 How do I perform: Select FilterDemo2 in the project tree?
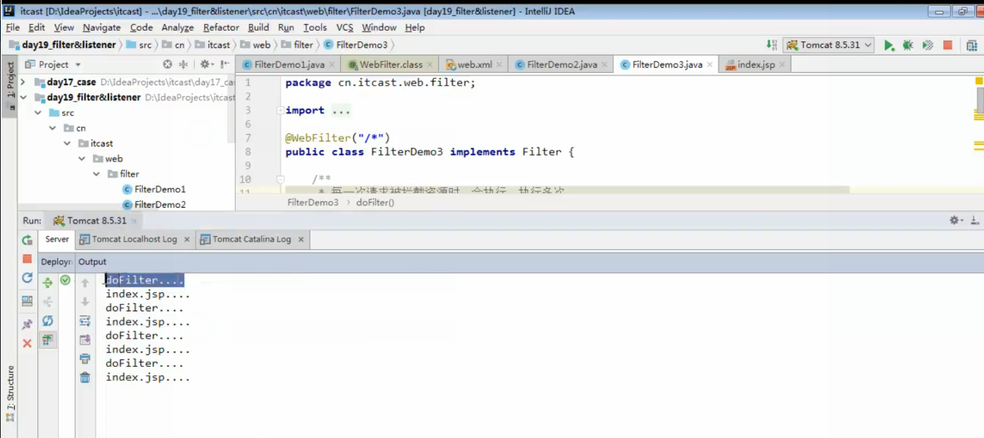coord(159,205)
